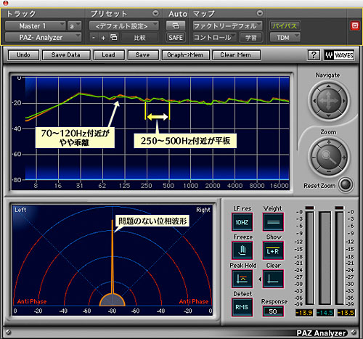Click the Weight lines icon button
Screen dimensions: 363x339
point(273,222)
